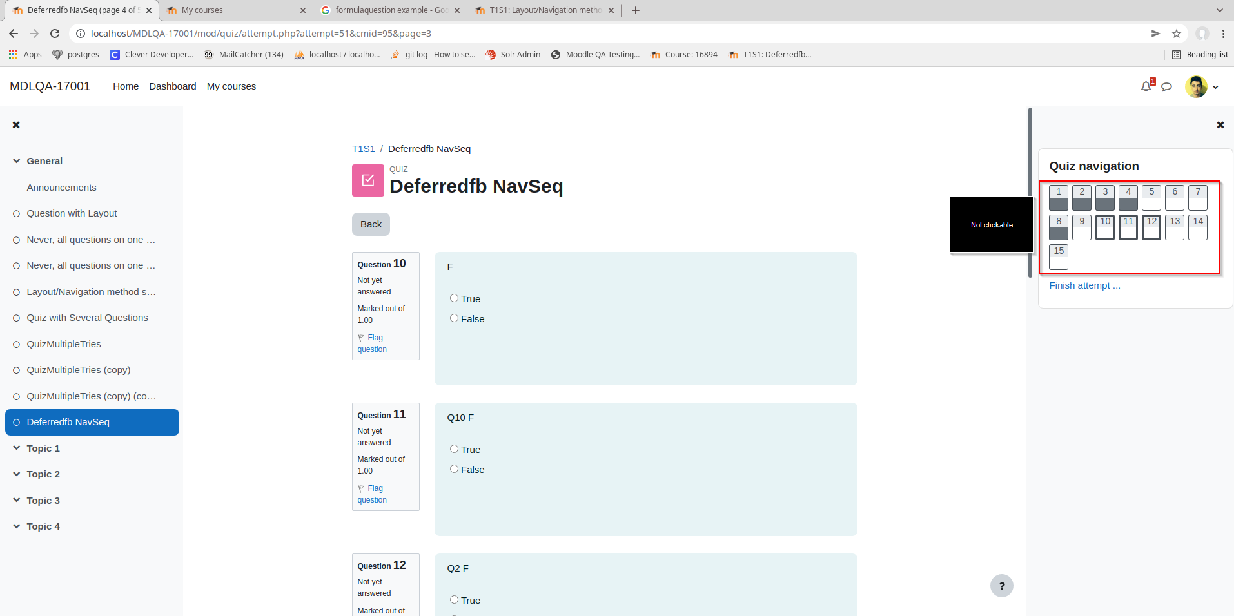1234x616 pixels.
Task: Select True for question 12
Action: pyautogui.click(x=454, y=600)
